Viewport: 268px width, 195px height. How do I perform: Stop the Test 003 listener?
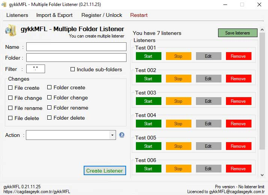coord(178,101)
